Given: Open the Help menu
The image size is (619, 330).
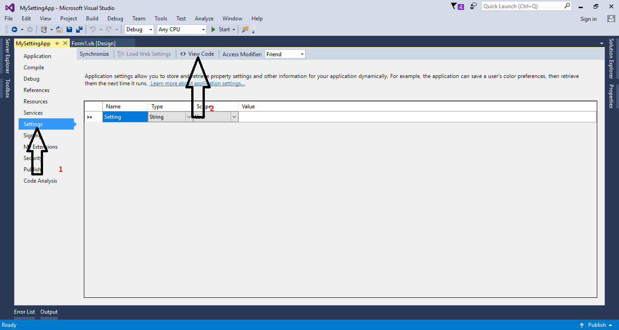Looking at the screenshot, I should [257, 19].
